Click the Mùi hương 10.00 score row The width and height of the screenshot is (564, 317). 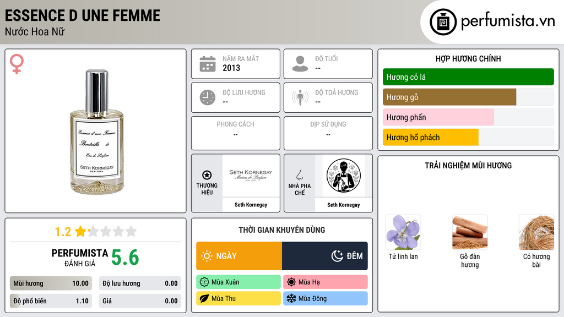pyautogui.click(x=51, y=283)
